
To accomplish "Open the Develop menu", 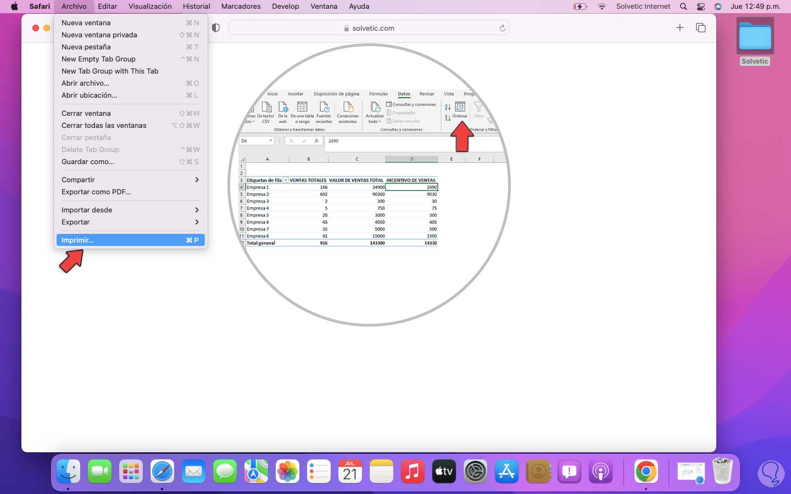I will point(286,7).
